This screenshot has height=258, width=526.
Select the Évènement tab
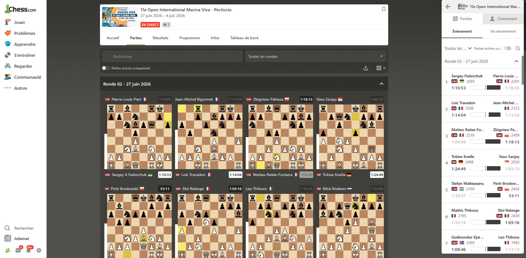[x=462, y=31]
